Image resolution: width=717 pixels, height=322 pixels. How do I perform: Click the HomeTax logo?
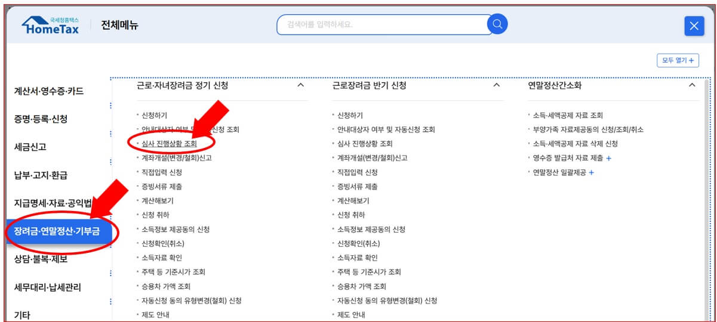(51, 26)
